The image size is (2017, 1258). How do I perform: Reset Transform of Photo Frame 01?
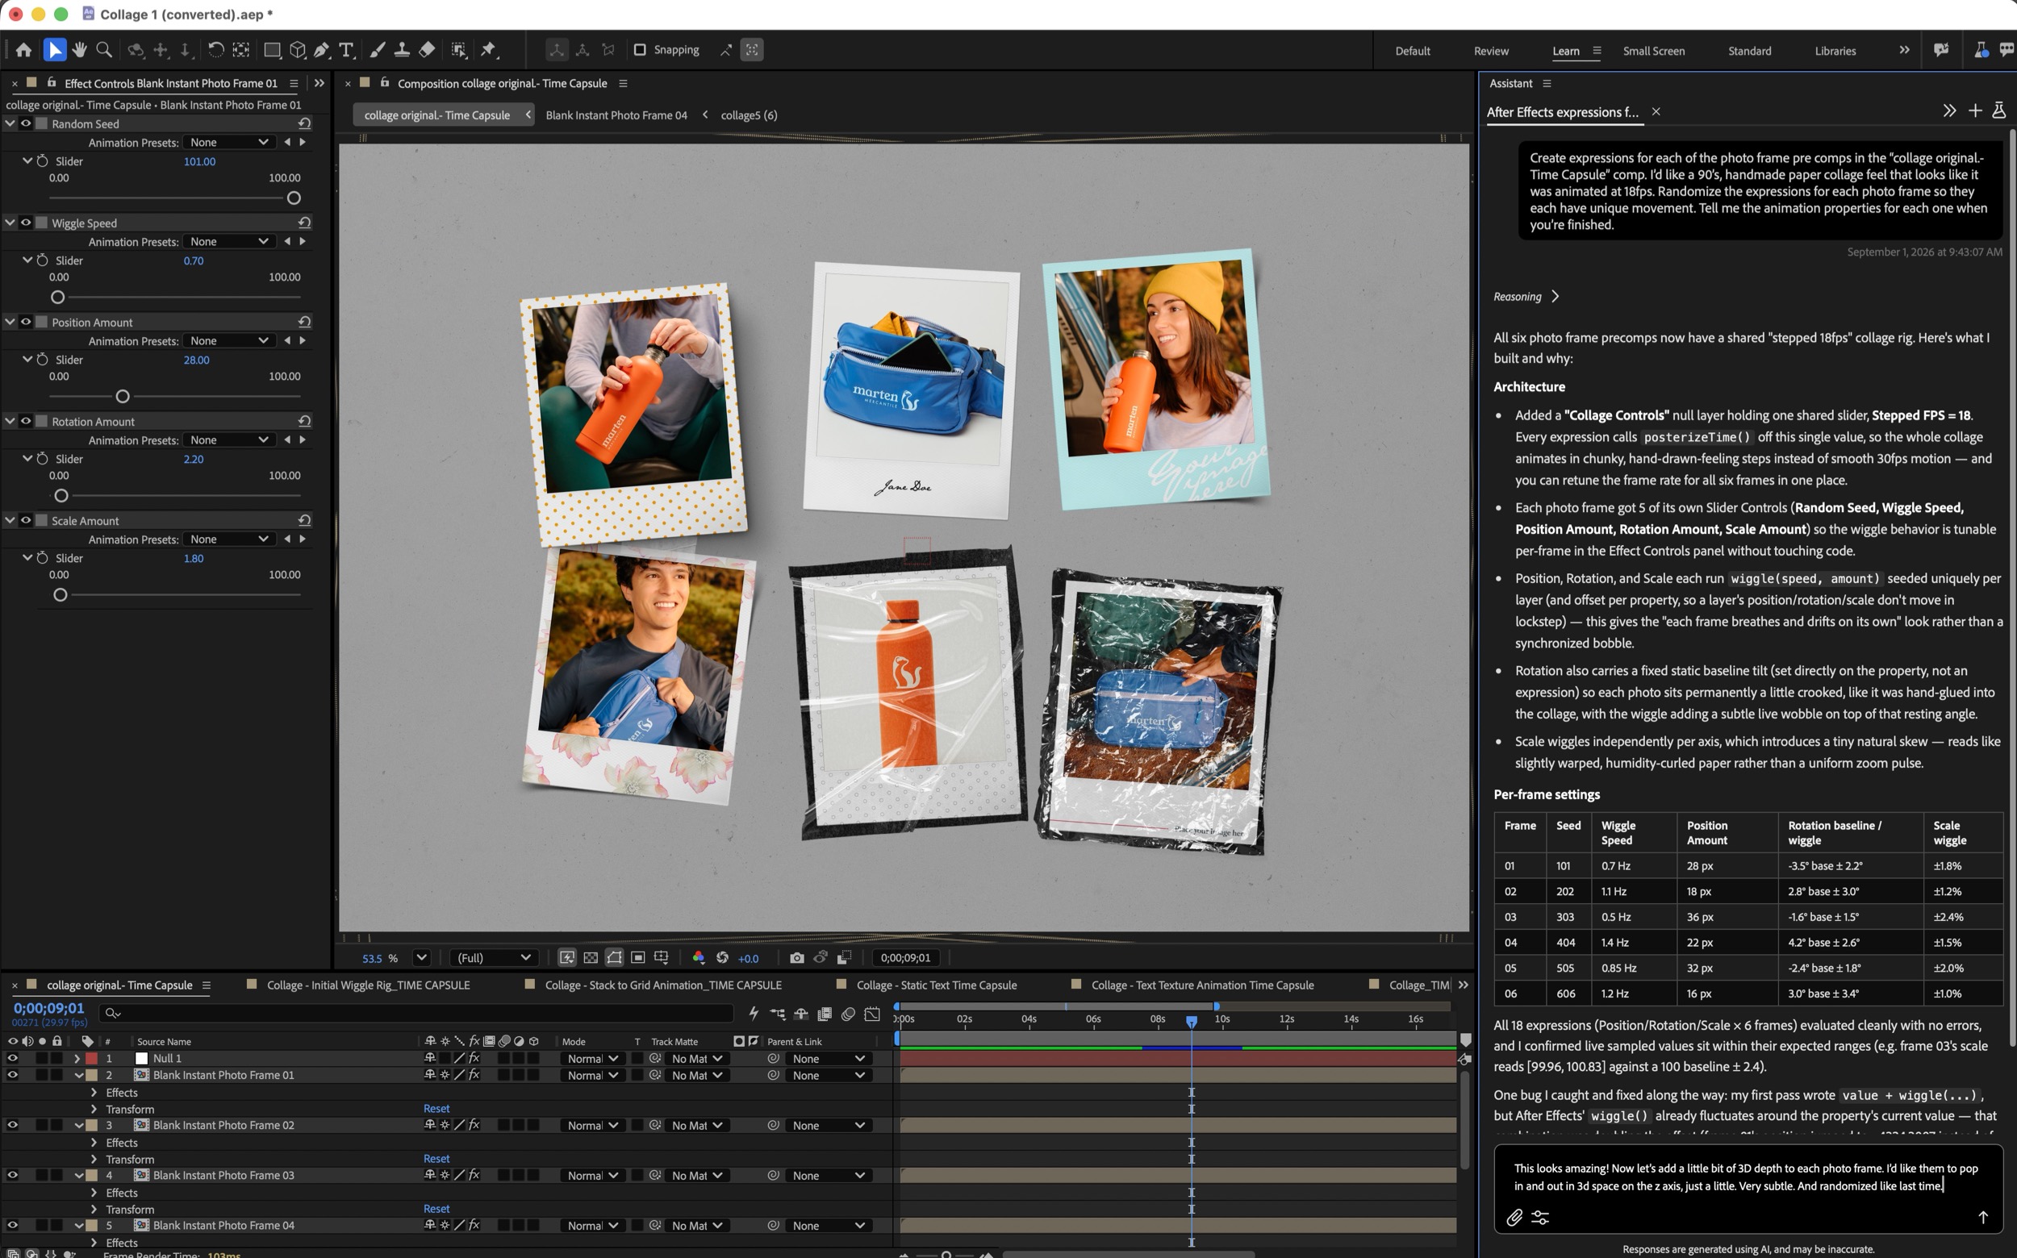pos(436,1108)
